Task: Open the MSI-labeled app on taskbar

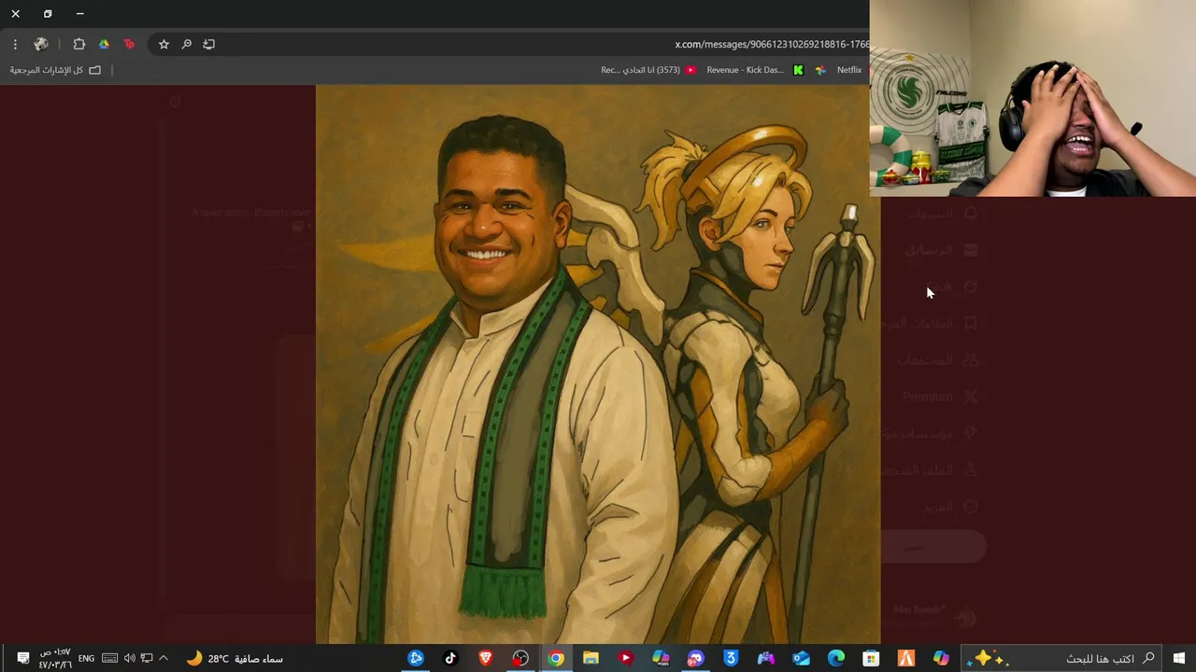Action: (661, 659)
